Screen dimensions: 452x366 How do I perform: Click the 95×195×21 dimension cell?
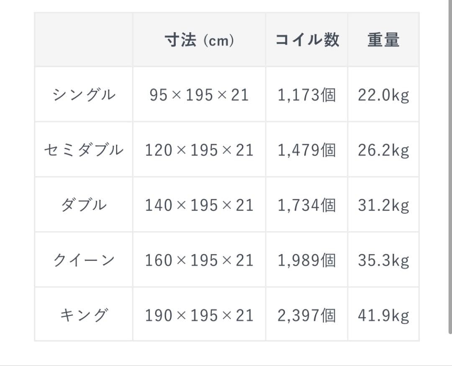pos(199,95)
